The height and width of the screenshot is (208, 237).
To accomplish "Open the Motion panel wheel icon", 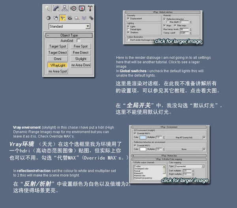I will [x=73, y=8].
